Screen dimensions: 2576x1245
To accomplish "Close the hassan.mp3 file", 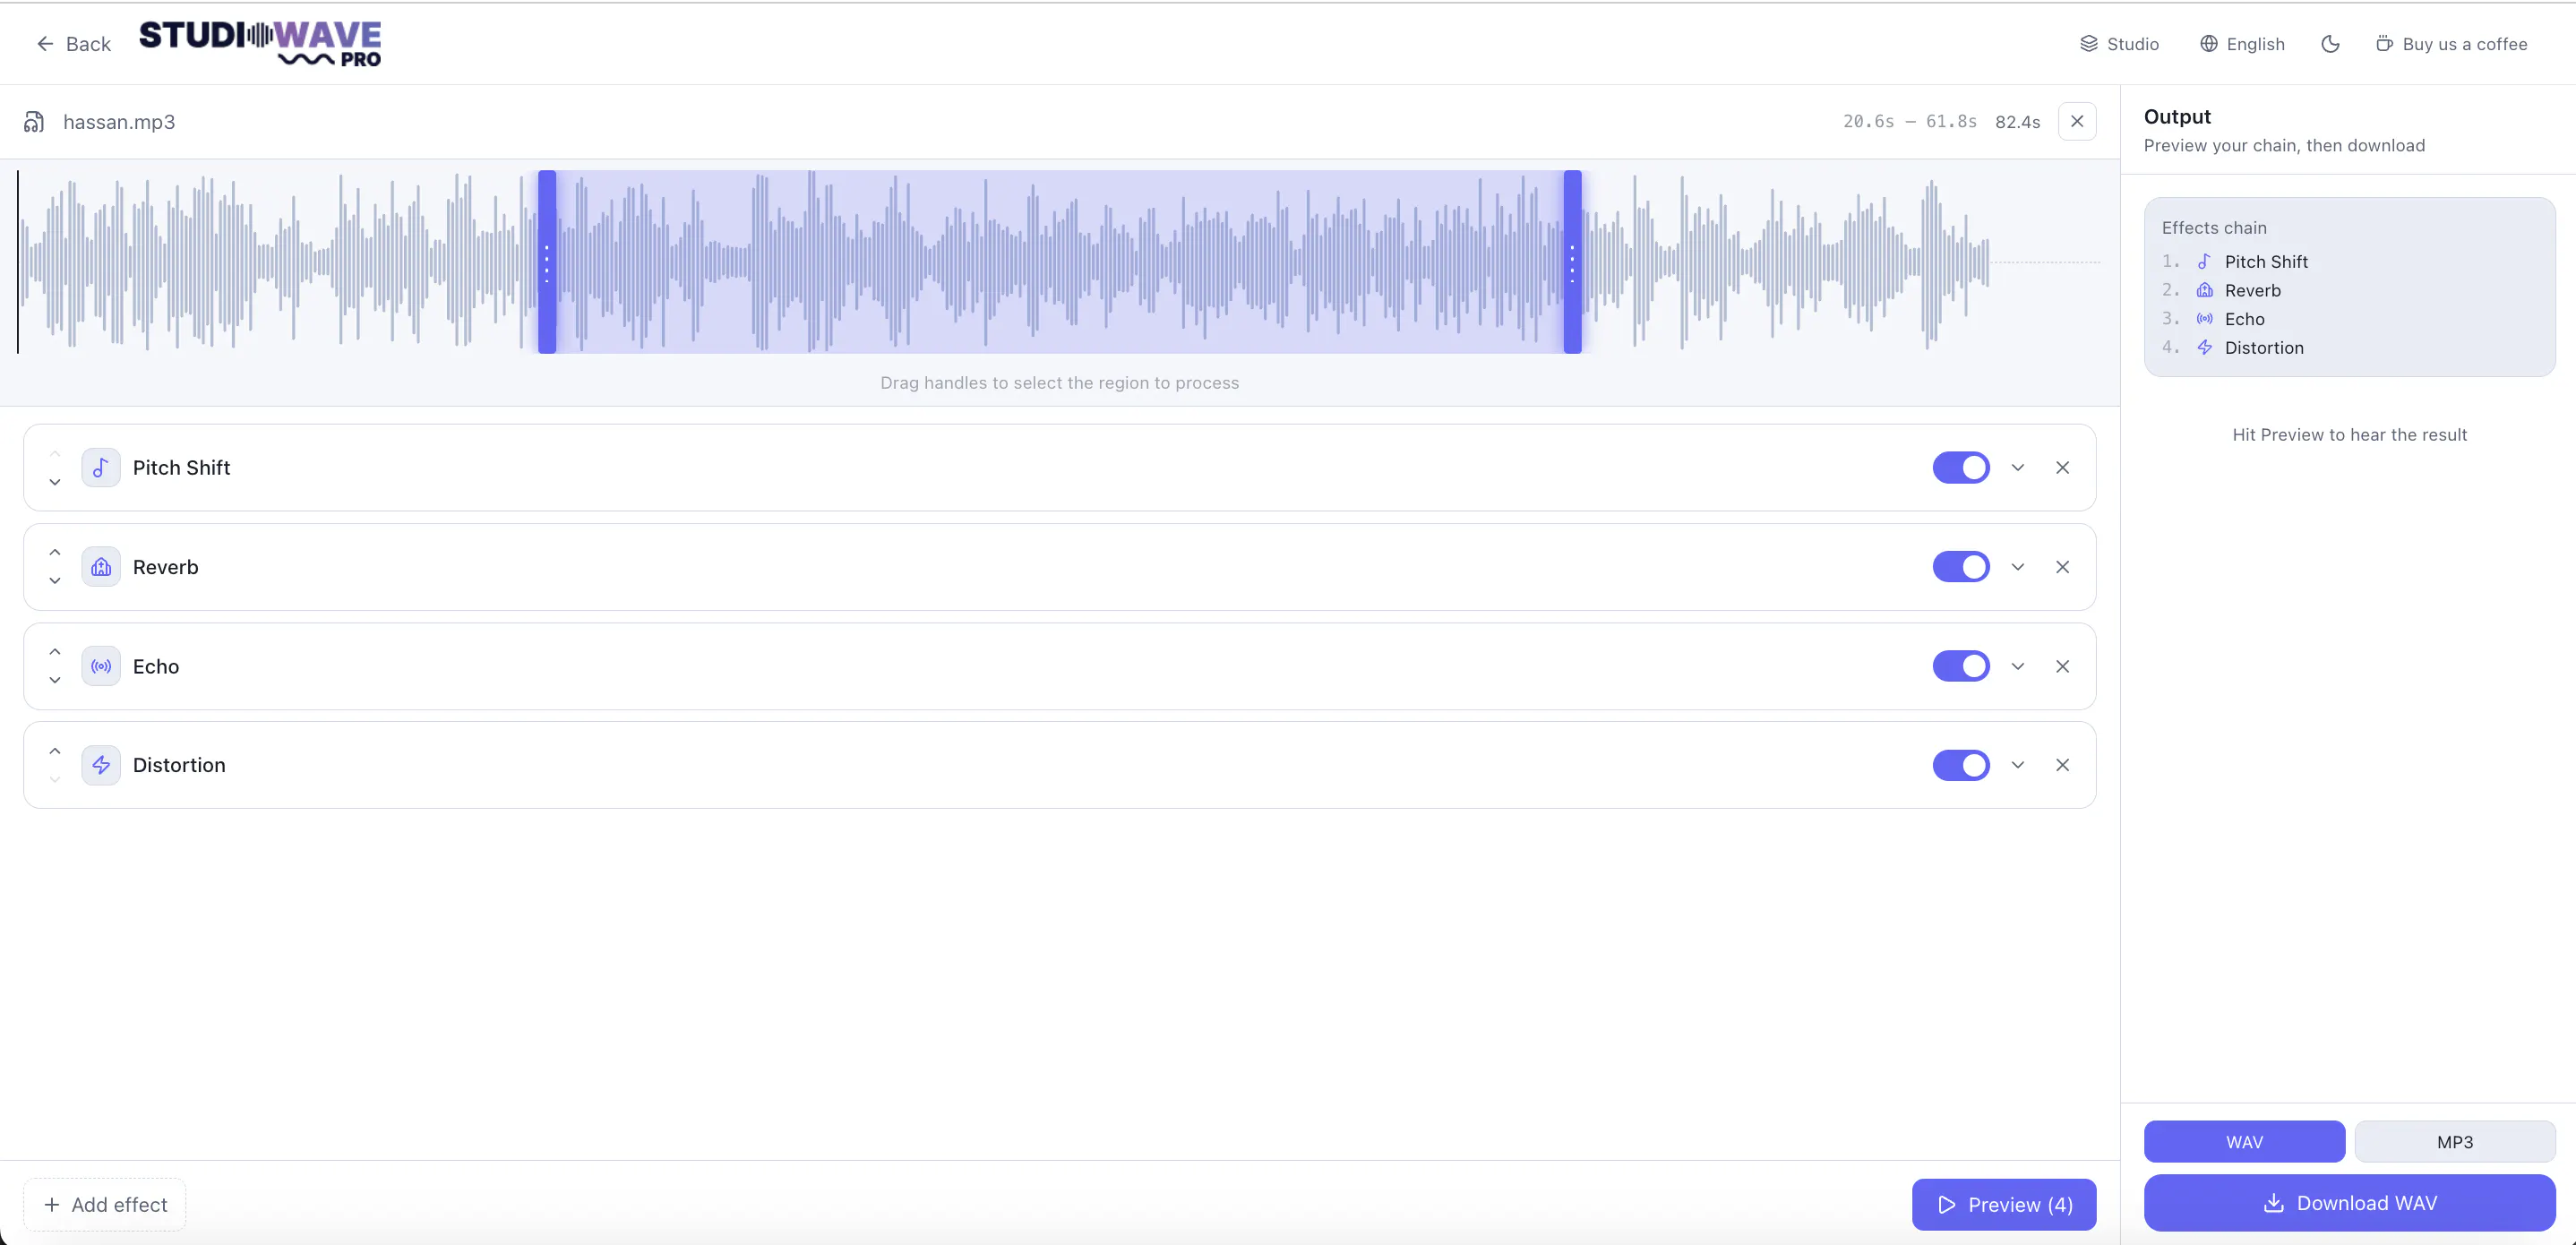I will tap(2077, 121).
